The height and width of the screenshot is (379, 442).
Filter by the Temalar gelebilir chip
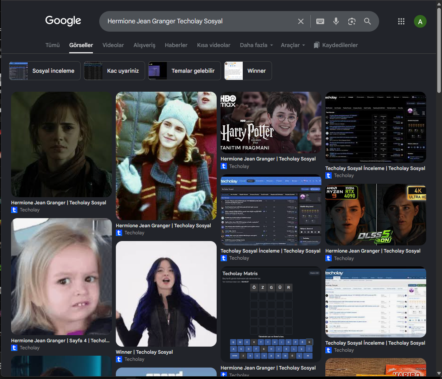point(185,71)
